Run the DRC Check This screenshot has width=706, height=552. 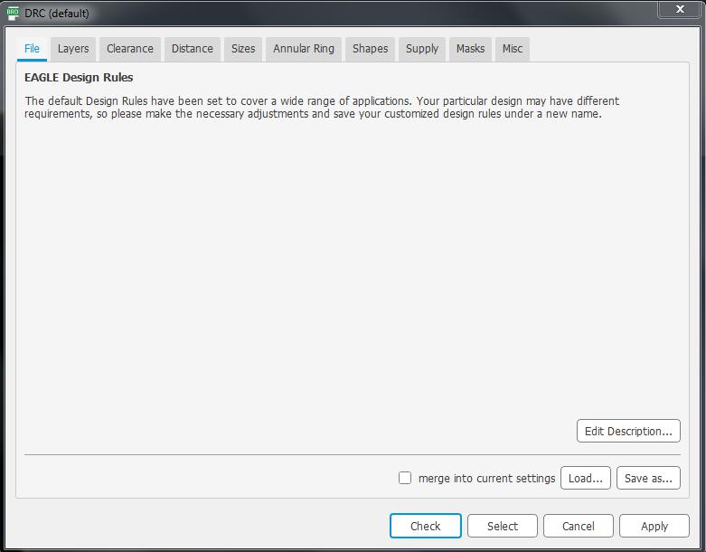point(426,526)
